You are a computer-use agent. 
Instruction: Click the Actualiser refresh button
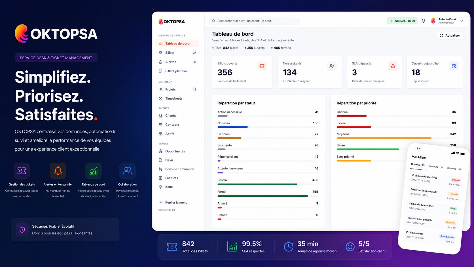click(x=450, y=35)
